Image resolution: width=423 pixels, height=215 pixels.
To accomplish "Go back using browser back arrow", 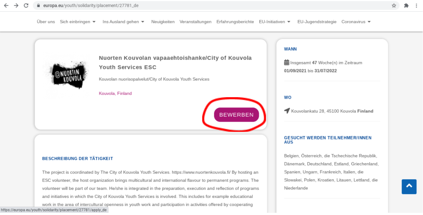I will tap(6, 6).
